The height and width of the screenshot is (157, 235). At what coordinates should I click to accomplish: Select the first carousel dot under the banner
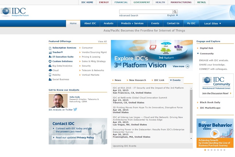point(205,150)
